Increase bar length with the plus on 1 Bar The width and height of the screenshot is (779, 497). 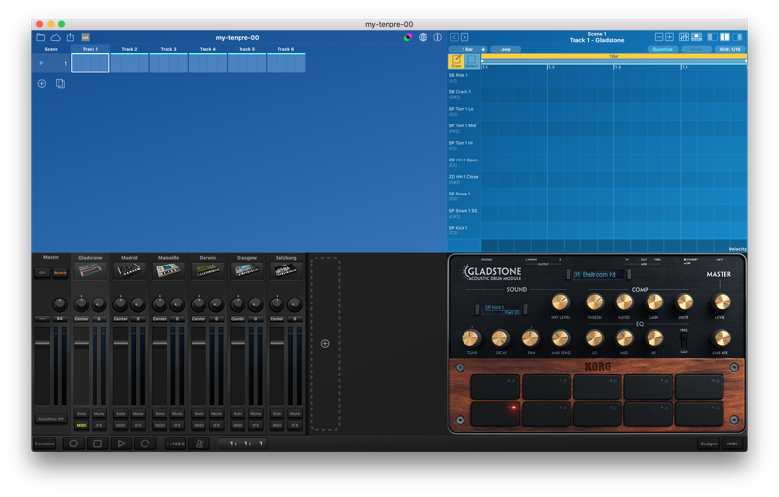483,49
